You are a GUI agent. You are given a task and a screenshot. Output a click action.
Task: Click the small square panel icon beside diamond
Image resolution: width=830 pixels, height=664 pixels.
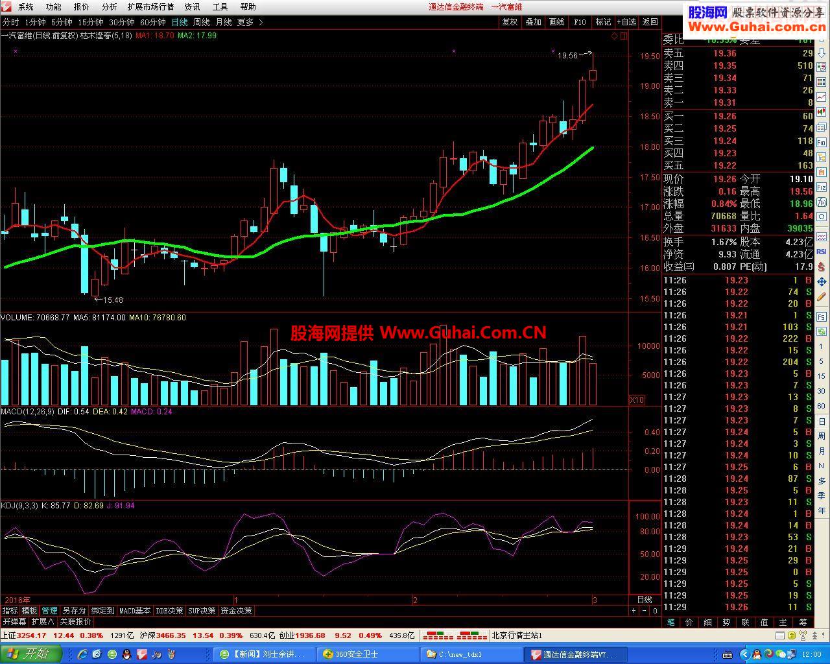(x=624, y=36)
